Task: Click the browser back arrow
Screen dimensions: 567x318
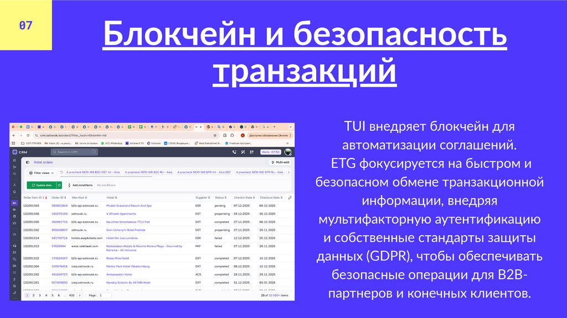Action: click(x=14, y=136)
